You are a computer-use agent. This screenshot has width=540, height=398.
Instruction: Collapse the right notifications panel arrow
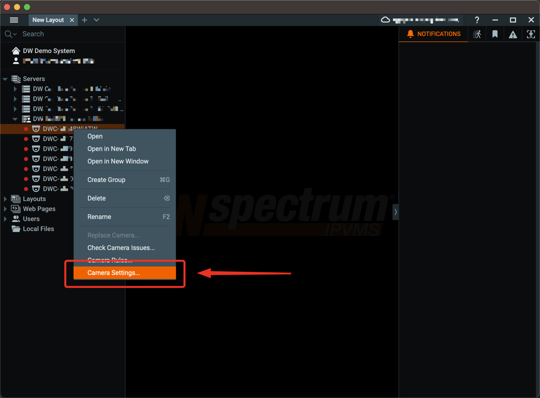tap(396, 212)
